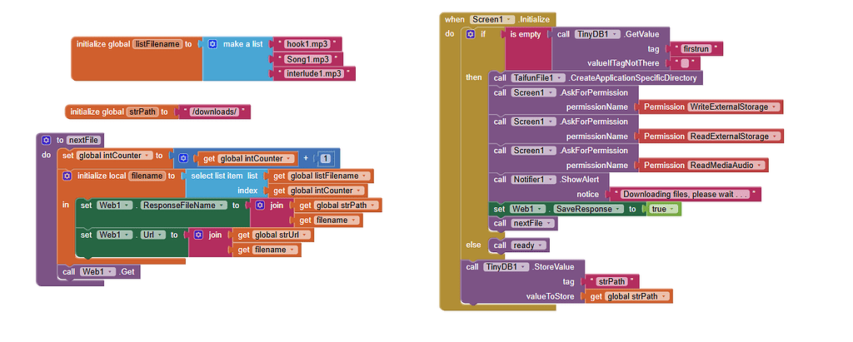Image resolution: width=853 pixels, height=342 pixels.
Task: Edit the number 1 value field
Action: (x=326, y=159)
